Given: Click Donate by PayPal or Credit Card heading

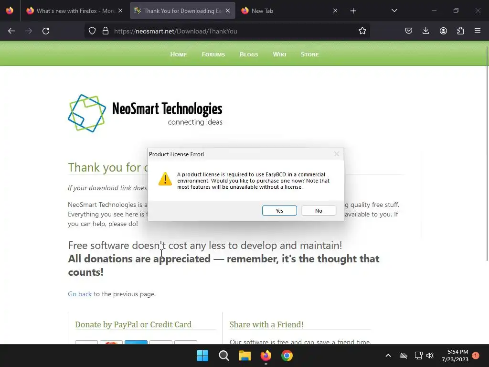Looking at the screenshot, I should [x=133, y=324].
